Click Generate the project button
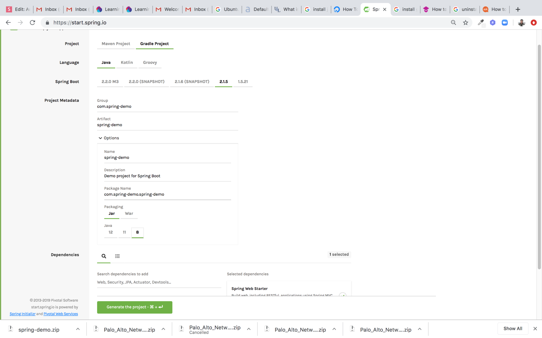This screenshot has width=542, height=338. point(134,307)
